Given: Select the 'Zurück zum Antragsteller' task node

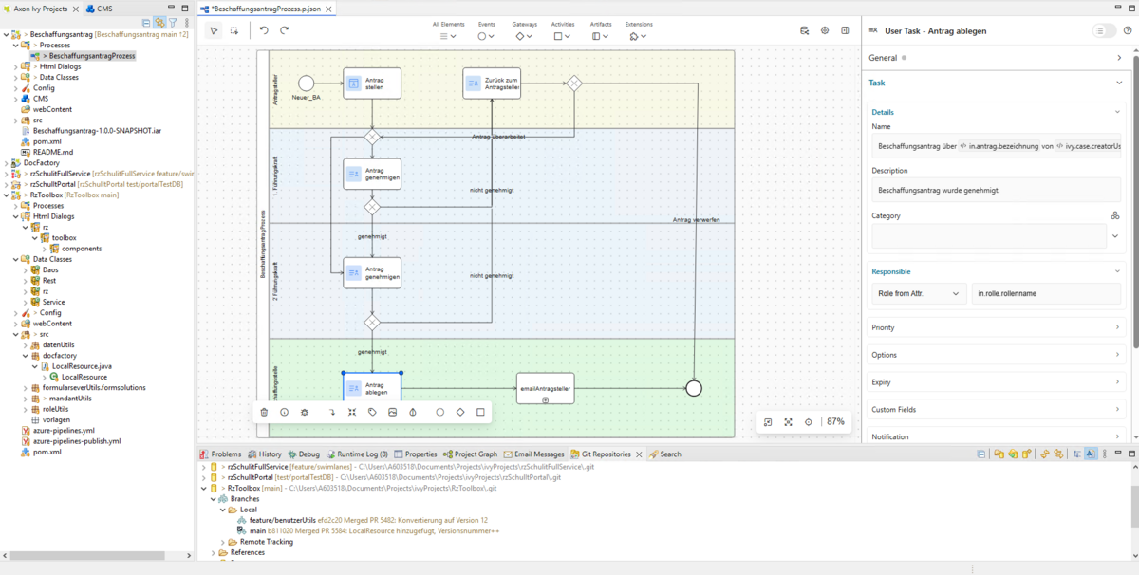Looking at the screenshot, I should [x=492, y=83].
